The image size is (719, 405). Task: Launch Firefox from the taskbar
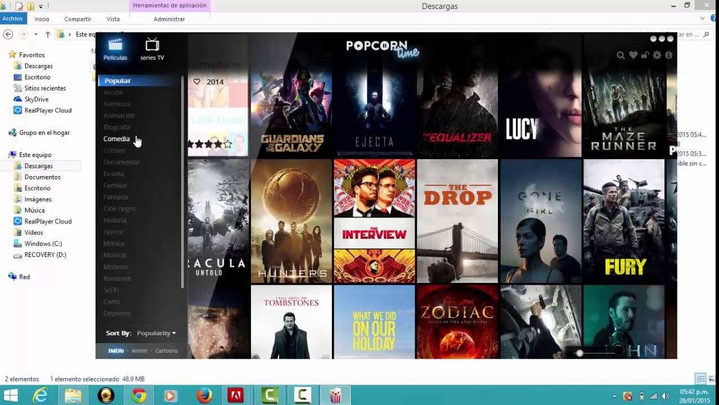tap(204, 395)
